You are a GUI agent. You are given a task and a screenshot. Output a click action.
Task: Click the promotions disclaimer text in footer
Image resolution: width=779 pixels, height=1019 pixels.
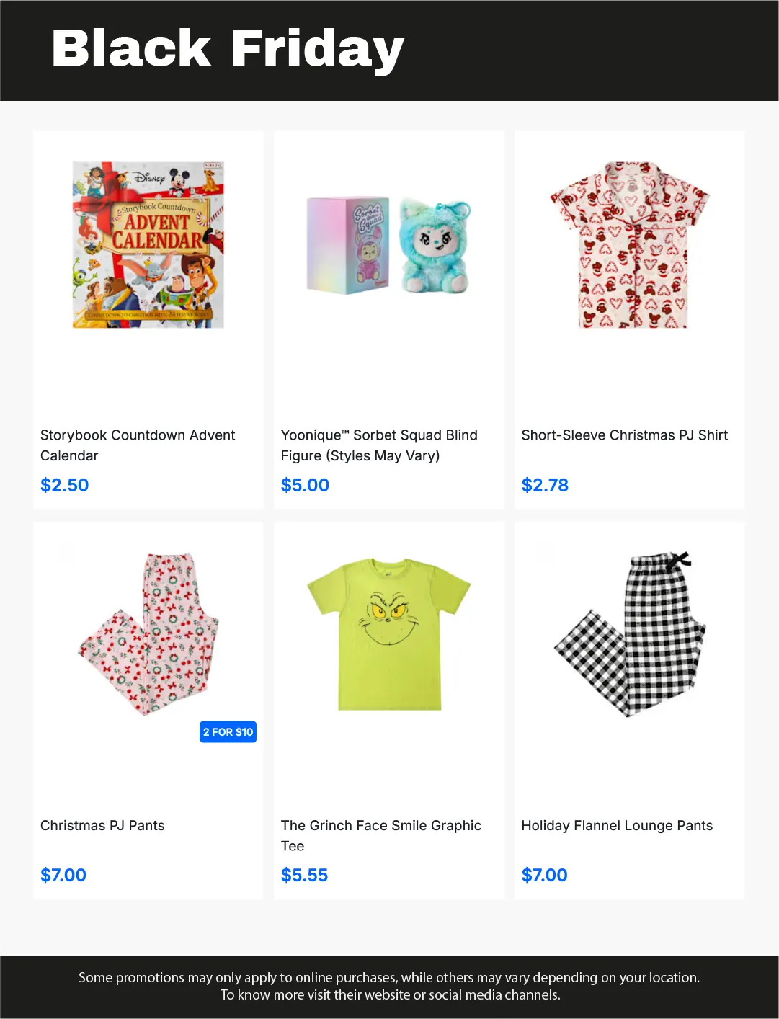(389, 986)
